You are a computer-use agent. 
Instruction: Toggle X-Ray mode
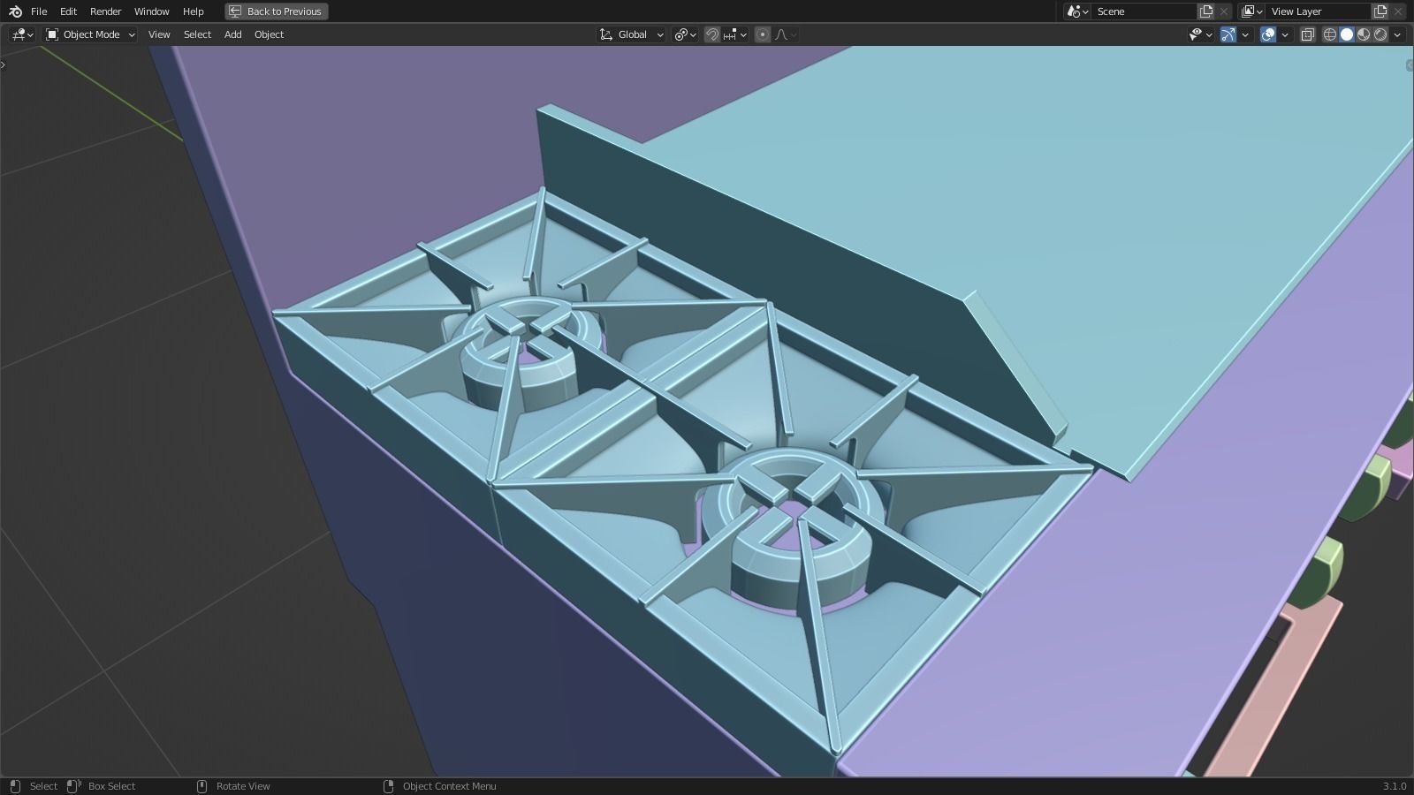point(1308,34)
